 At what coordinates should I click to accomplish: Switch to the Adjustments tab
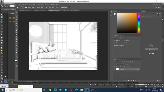[122, 35]
